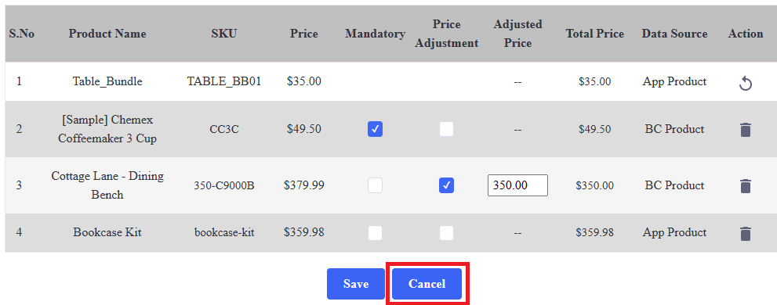Click the Action column header
777x305 pixels.
pos(746,34)
